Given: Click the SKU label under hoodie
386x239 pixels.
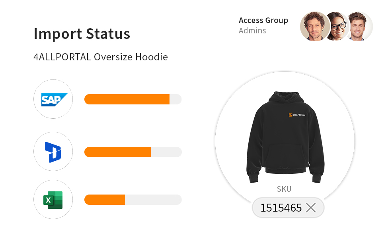Looking at the screenshot, I should (284, 189).
